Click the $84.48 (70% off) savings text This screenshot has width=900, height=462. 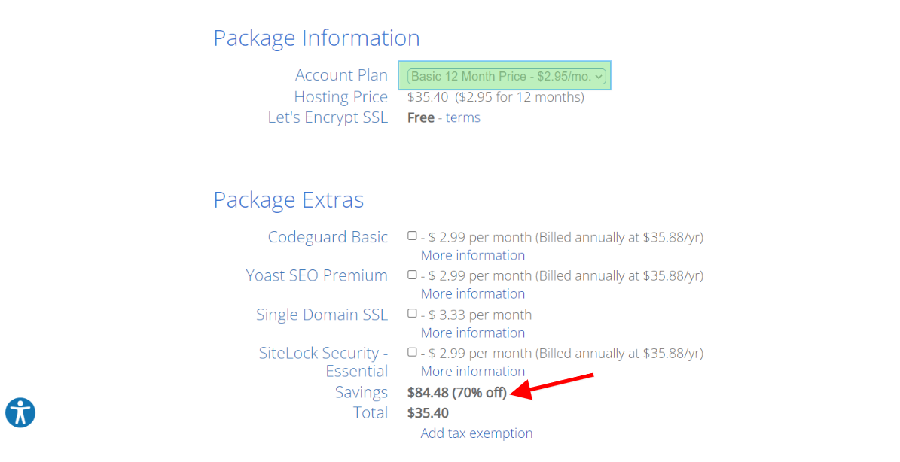(457, 393)
